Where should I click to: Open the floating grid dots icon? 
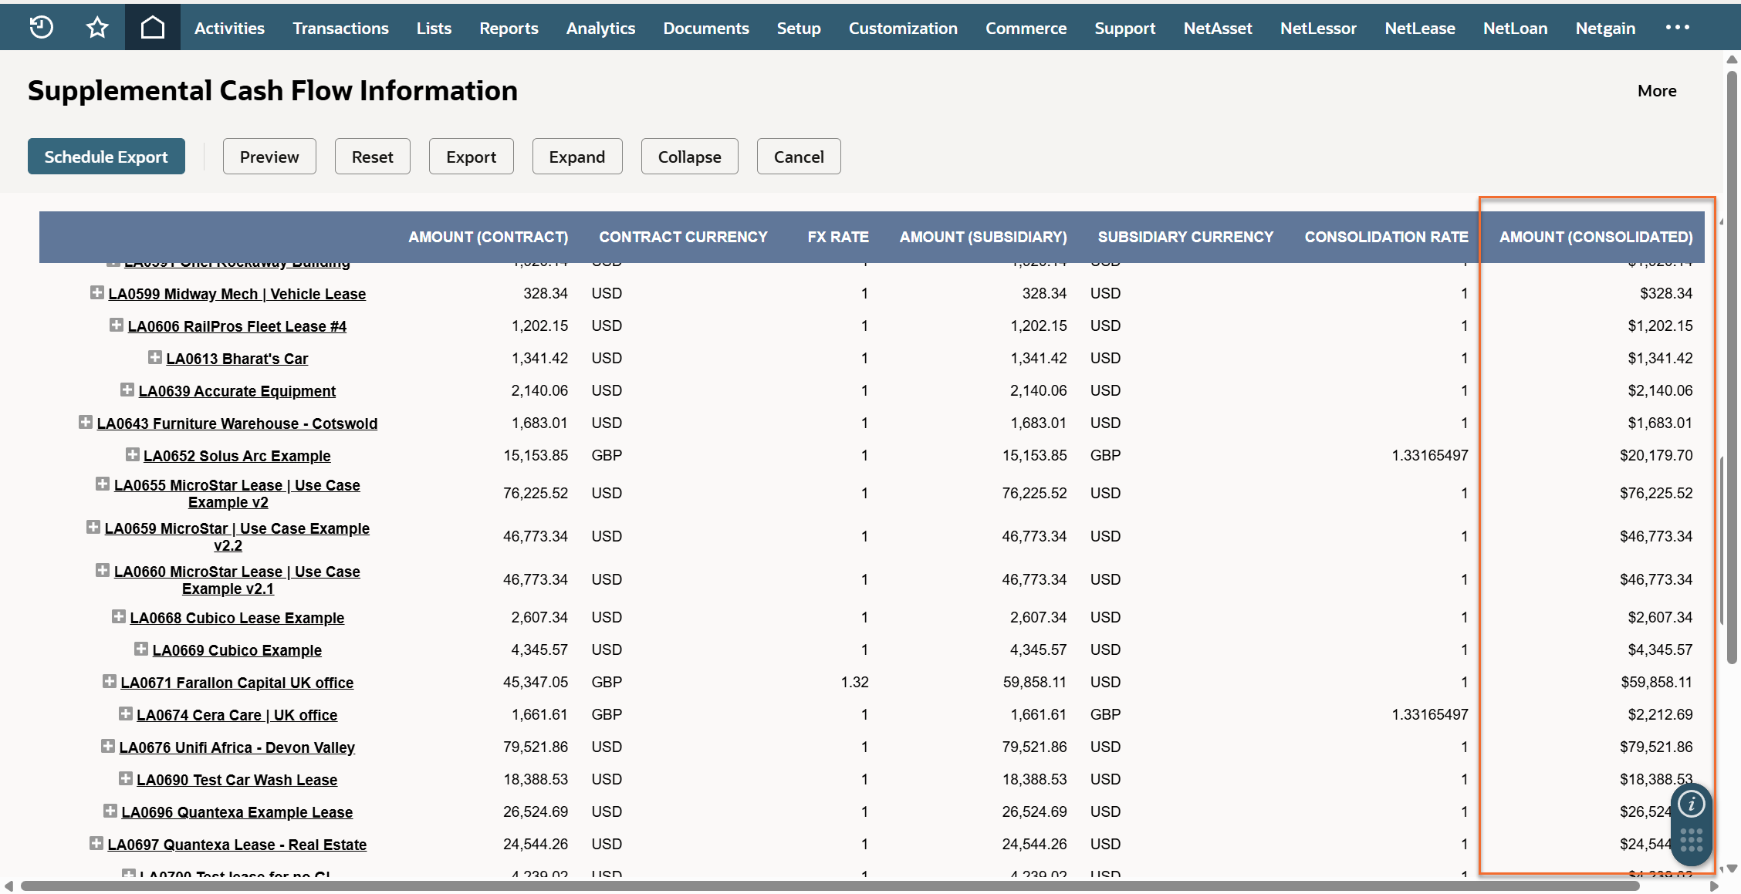[x=1691, y=840]
